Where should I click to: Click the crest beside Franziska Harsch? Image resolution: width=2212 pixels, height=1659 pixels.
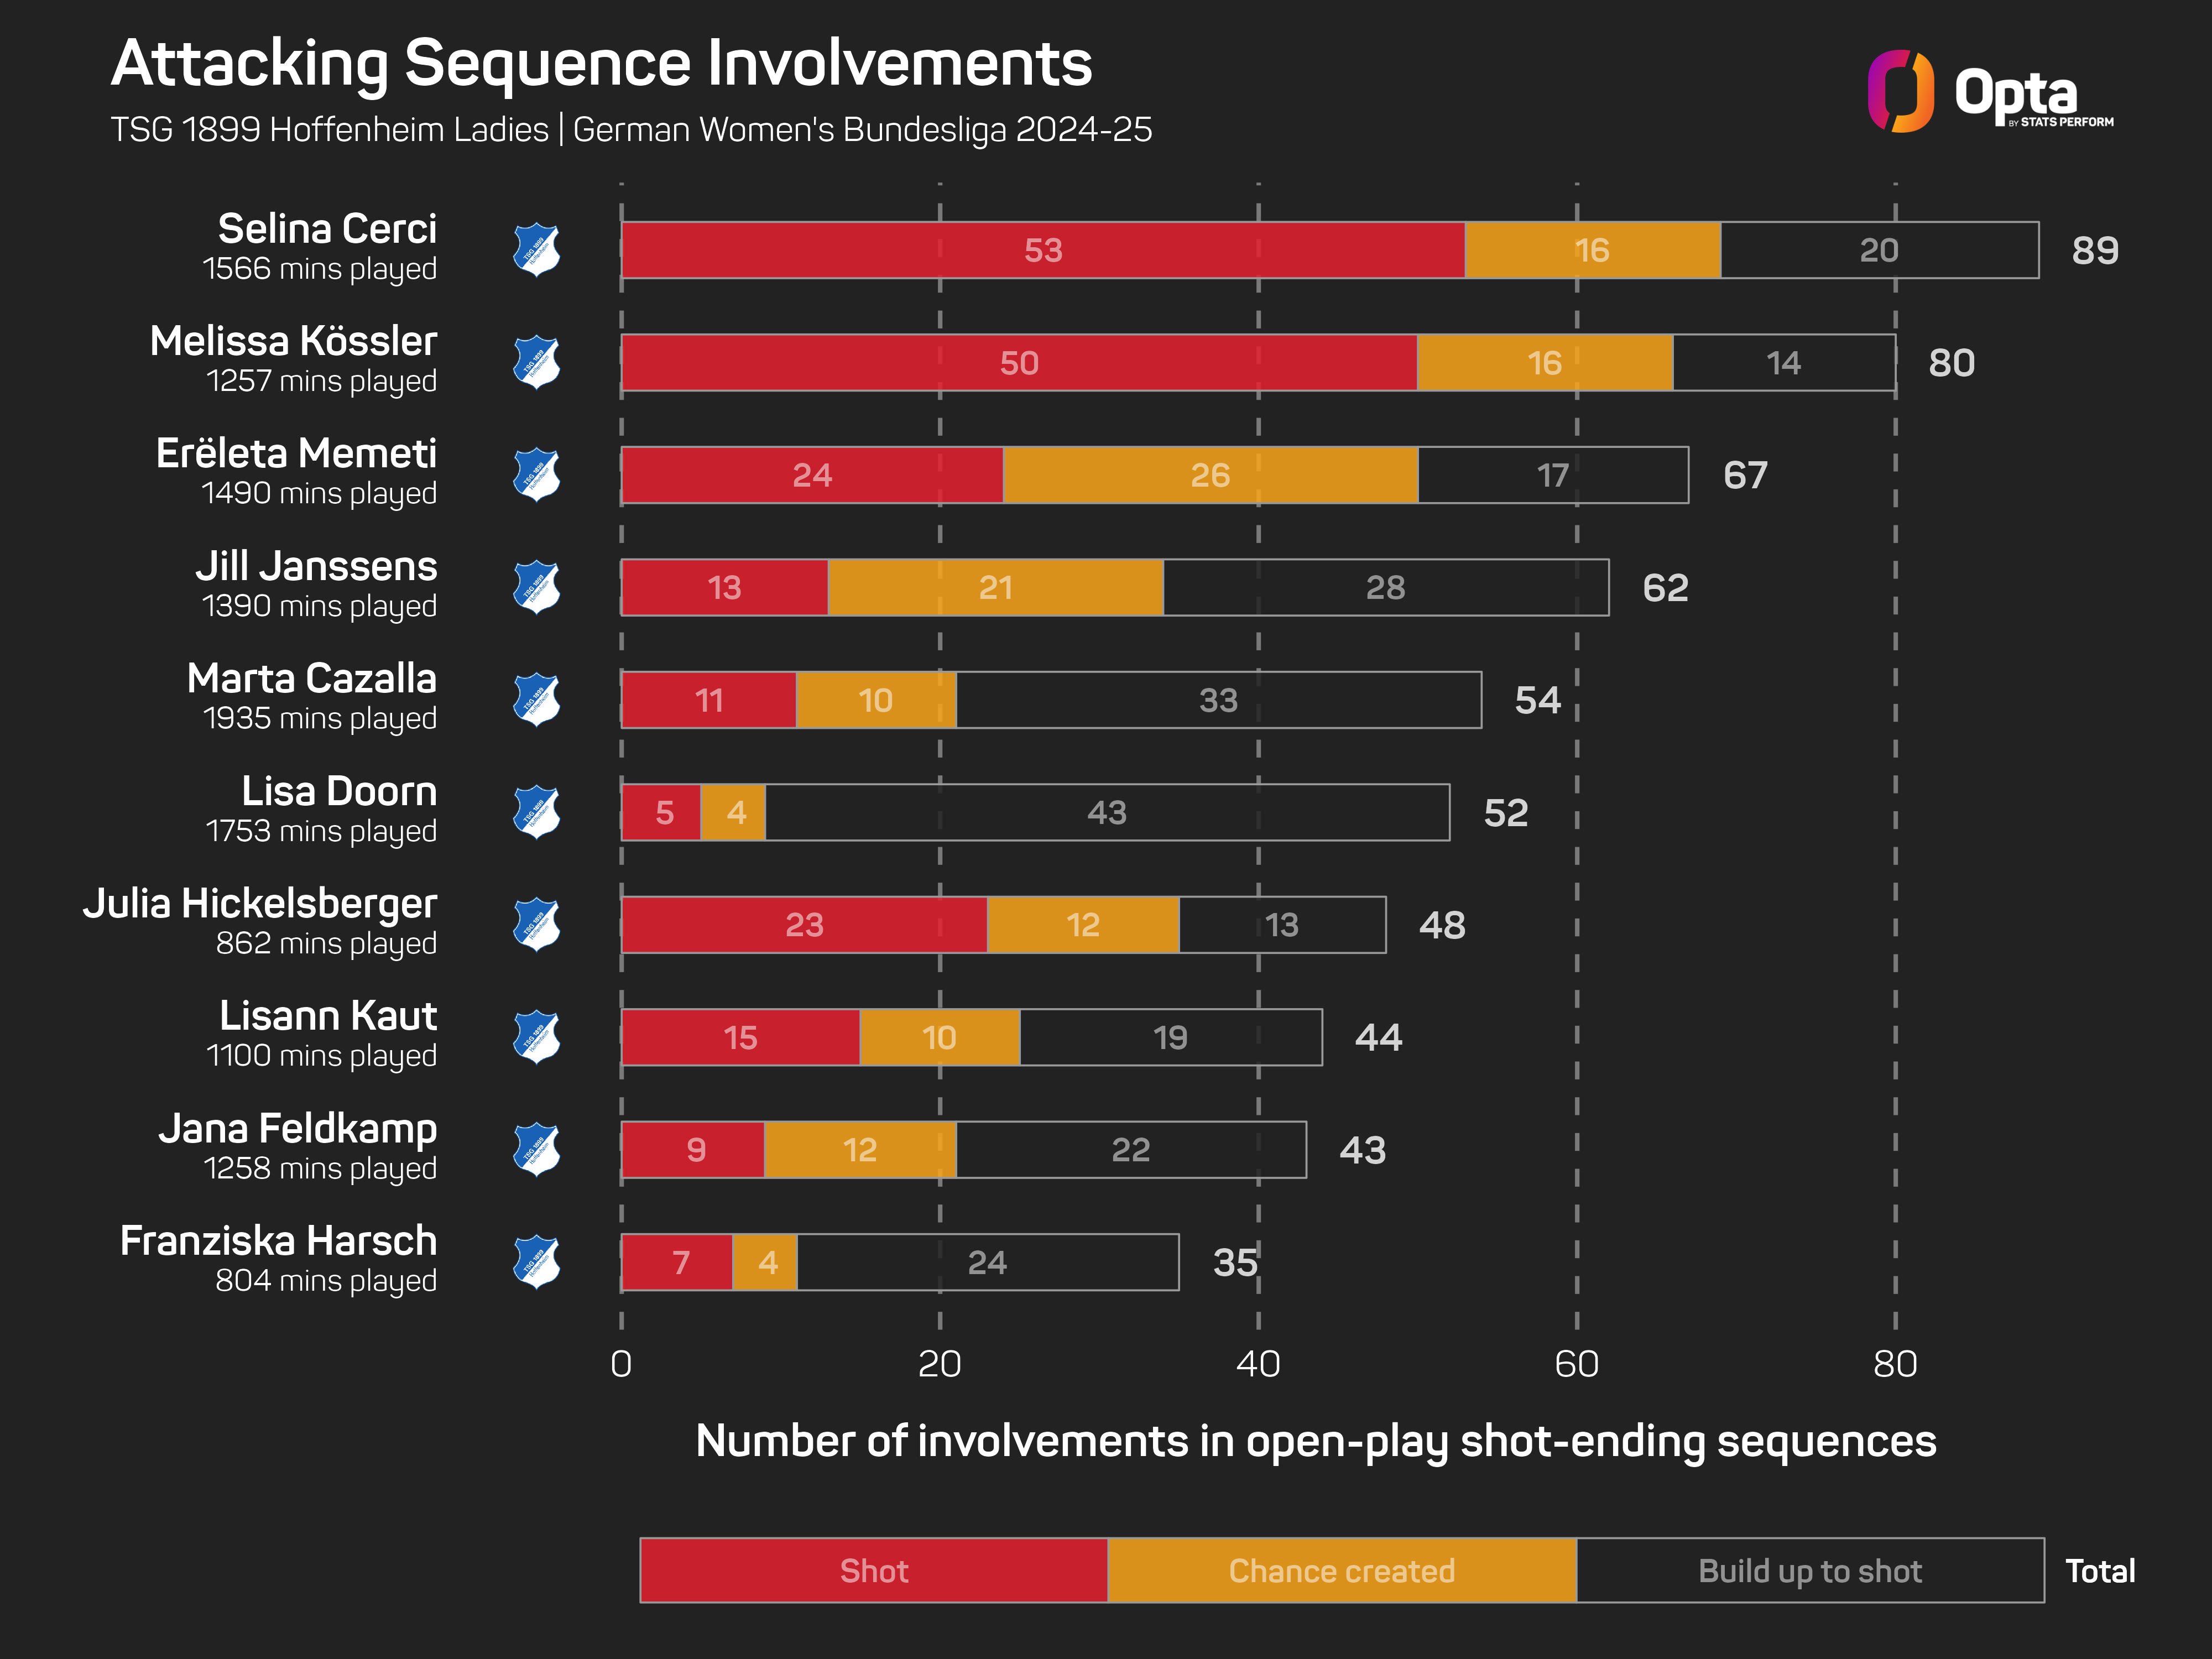(x=537, y=1262)
